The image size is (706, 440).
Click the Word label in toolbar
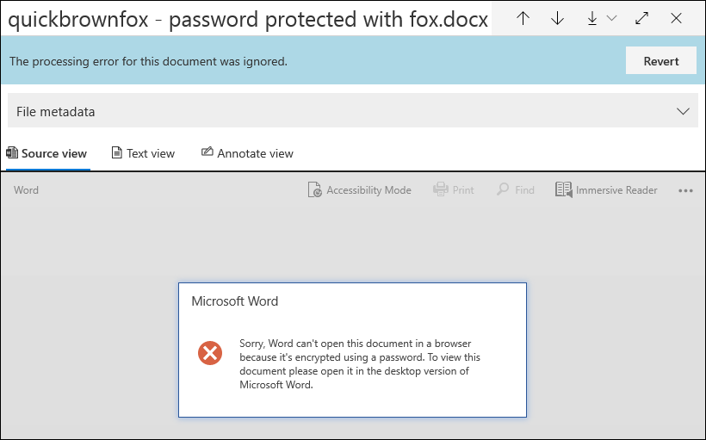(x=26, y=190)
